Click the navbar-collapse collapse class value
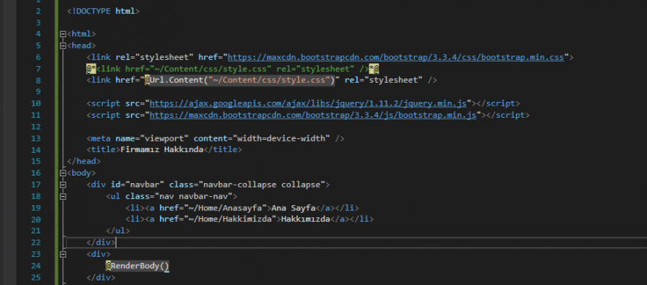 point(262,185)
